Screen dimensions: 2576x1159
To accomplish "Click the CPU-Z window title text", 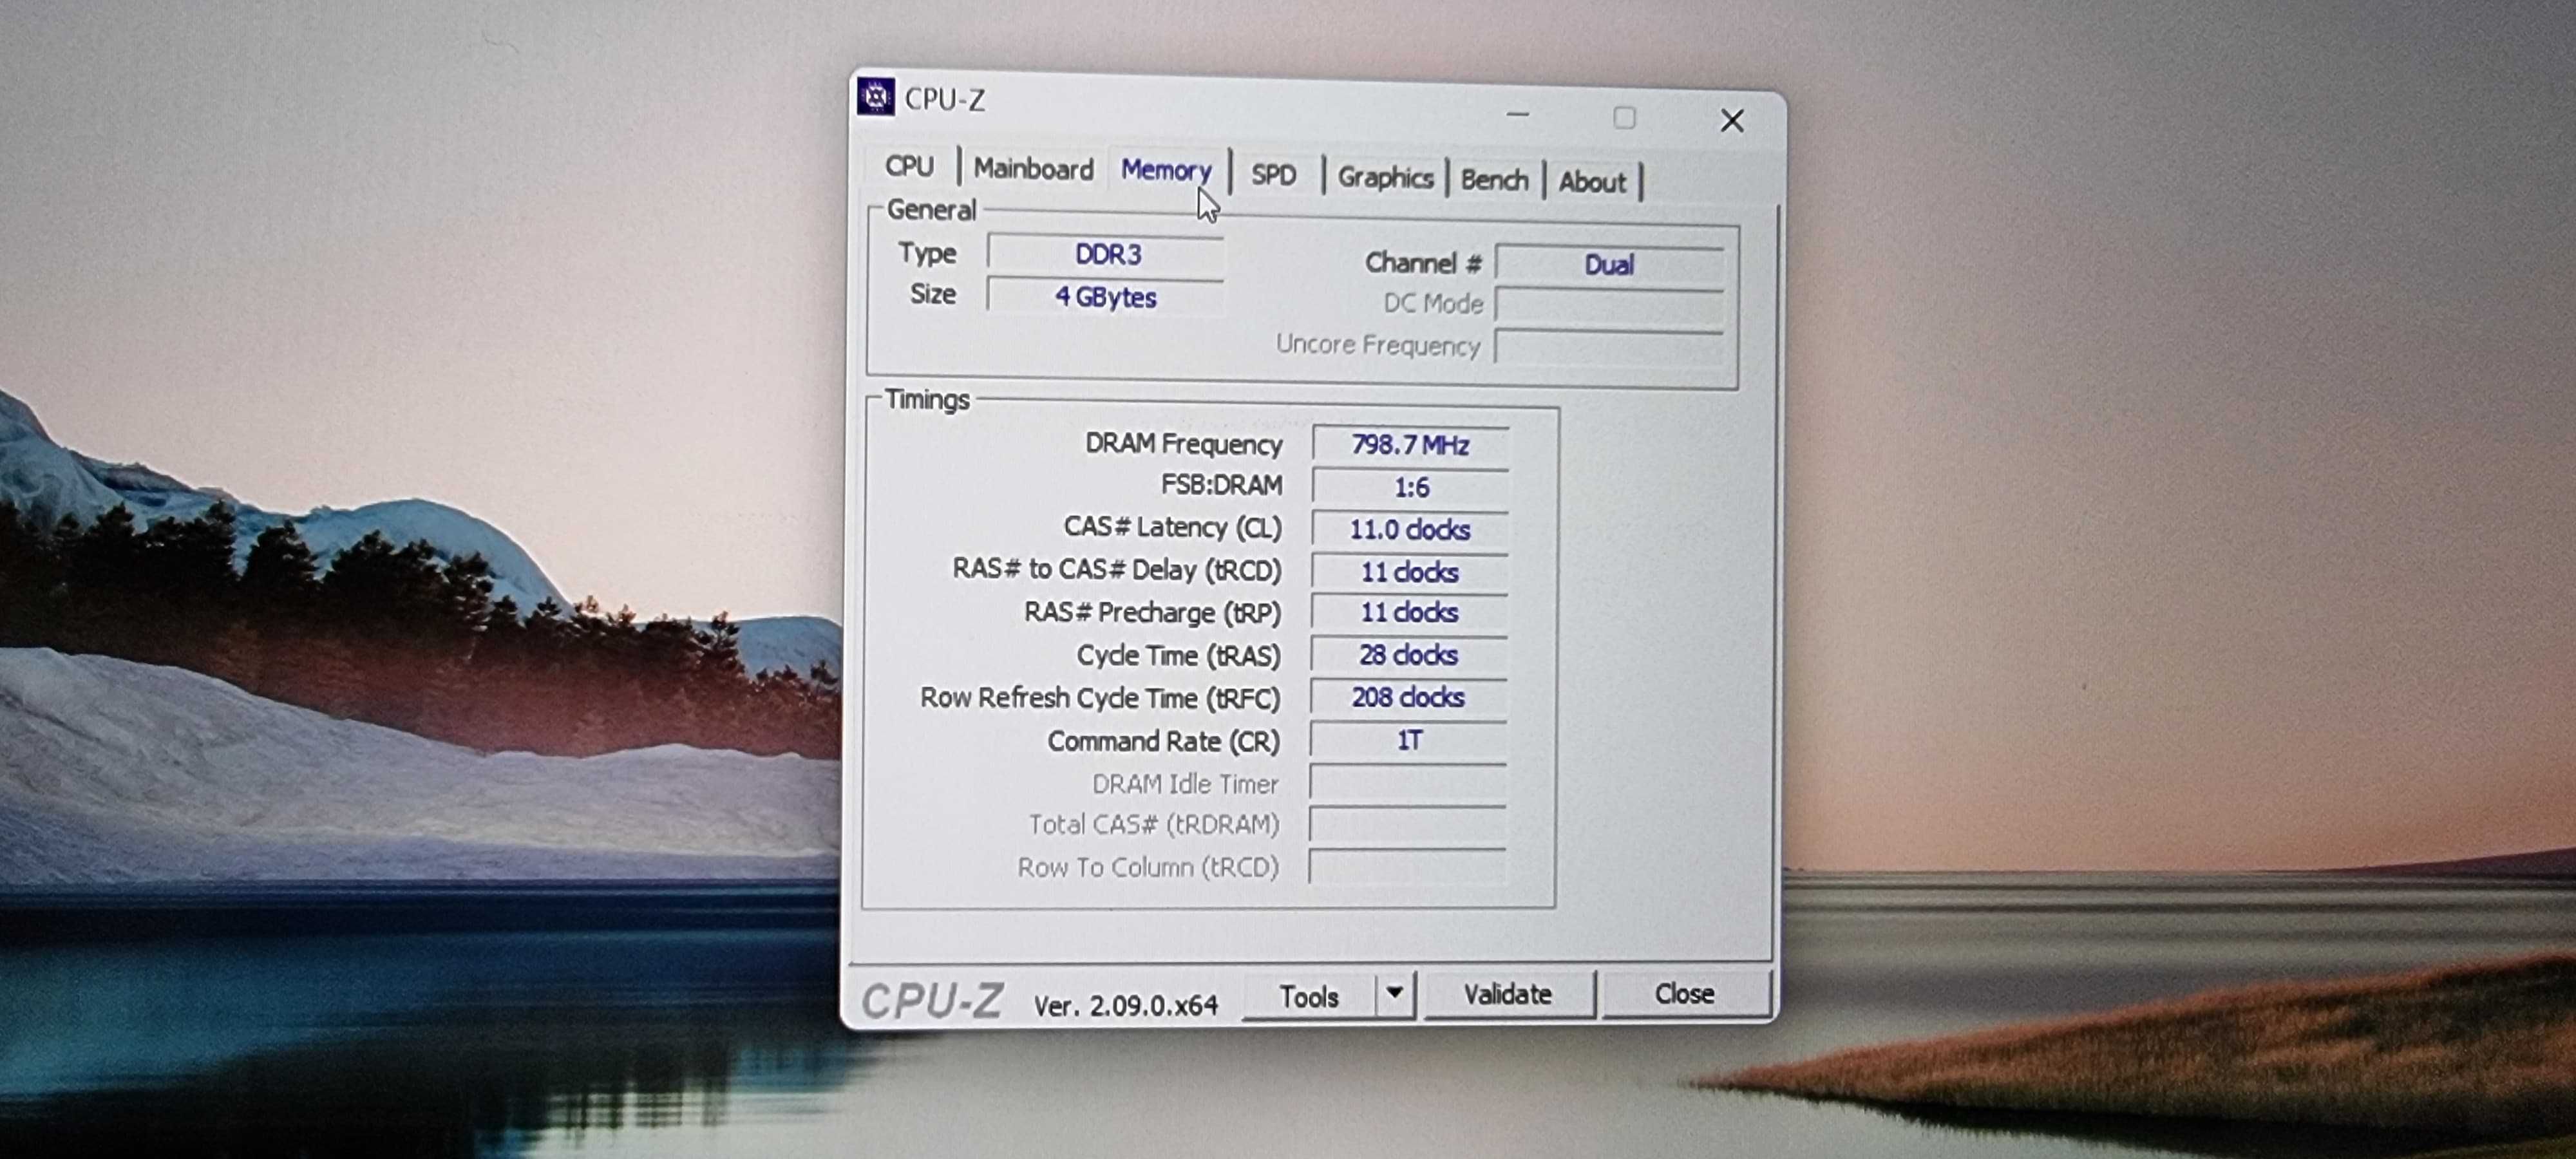I will (945, 99).
